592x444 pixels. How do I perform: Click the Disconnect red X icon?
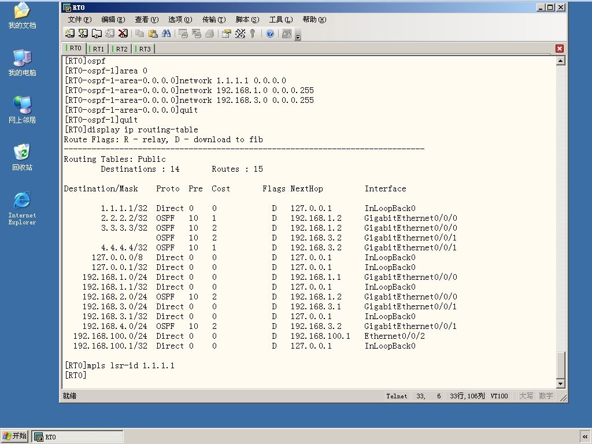click(123, 34)
